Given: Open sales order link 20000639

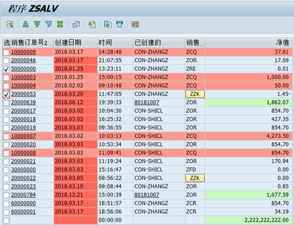Looking at the screenshot, I should [23, 103].
